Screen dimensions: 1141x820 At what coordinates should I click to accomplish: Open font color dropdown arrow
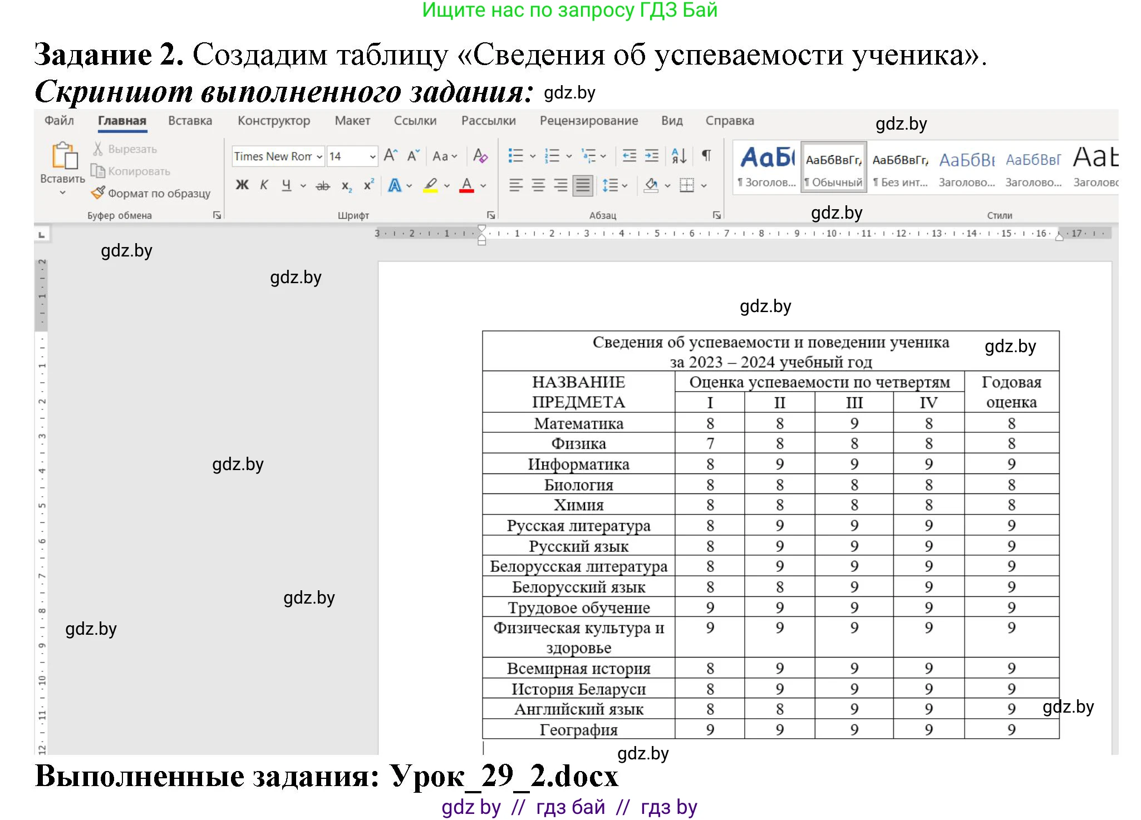483,186
